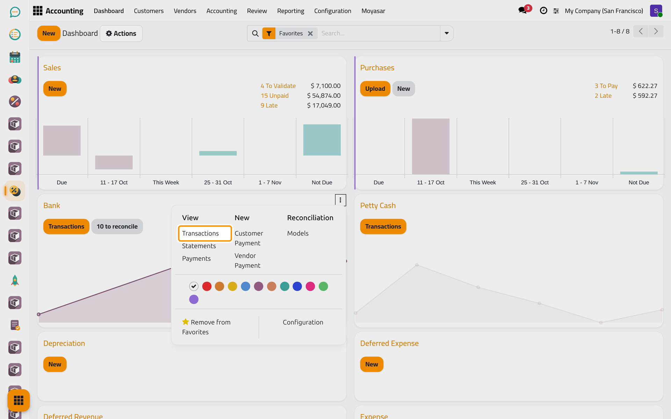This screenshot has width=671, height=419.
Task: Click the active Accounting sidebar icon
Action: tap(15, 191)
